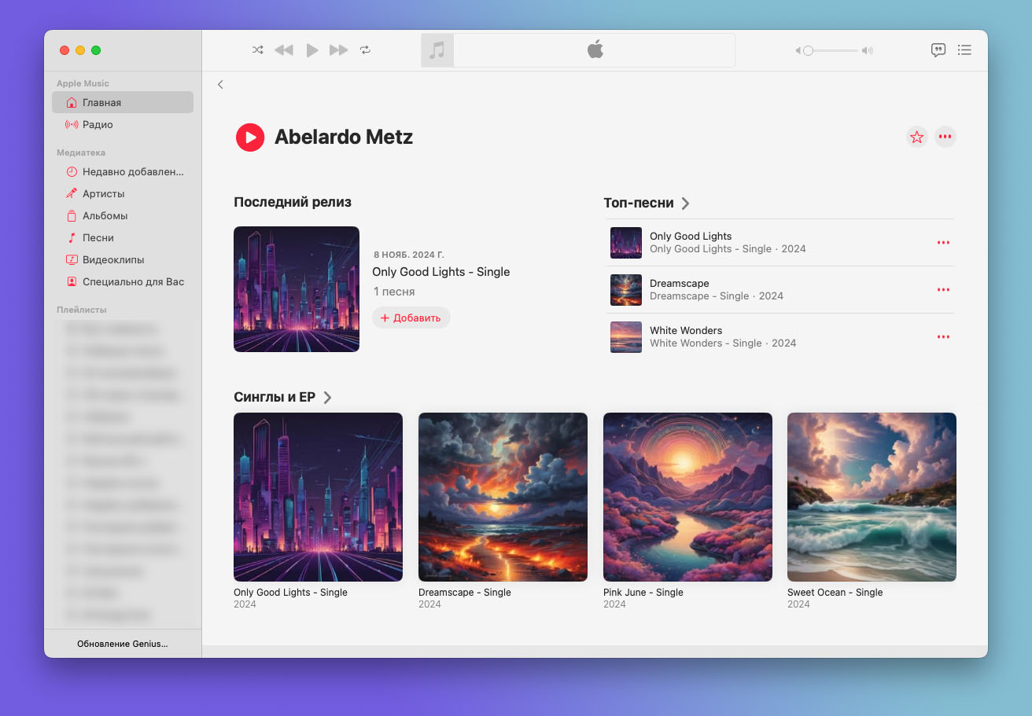Click the album stack icon beside Альбомы
The width and height of the screenshot is (1032, 716).
[72, 215]
